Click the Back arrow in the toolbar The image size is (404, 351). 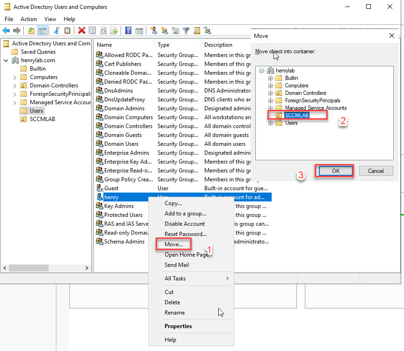click(6, 31)
